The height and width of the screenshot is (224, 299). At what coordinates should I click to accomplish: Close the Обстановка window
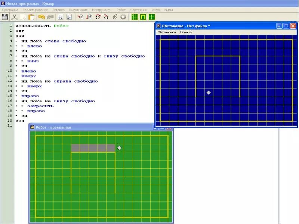pos(293,26)
